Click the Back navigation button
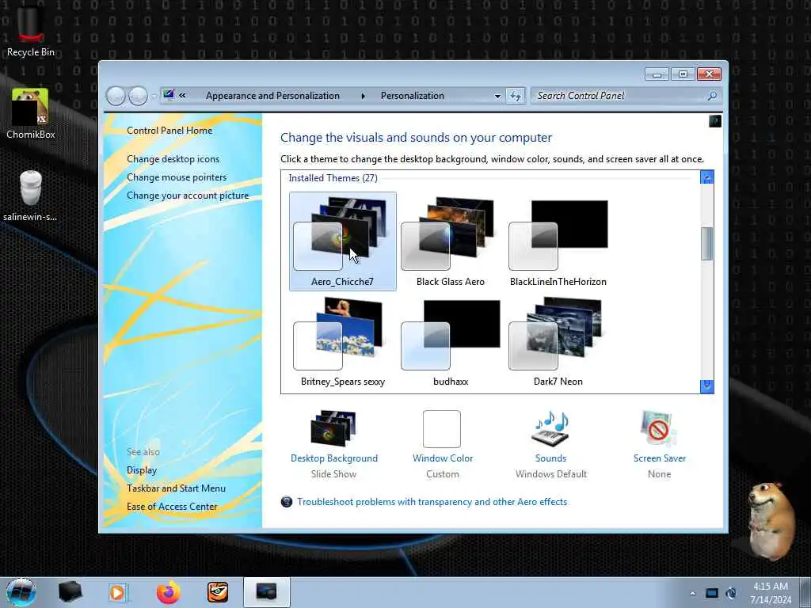This screenshot has width=811, height=608. point(116,96)
